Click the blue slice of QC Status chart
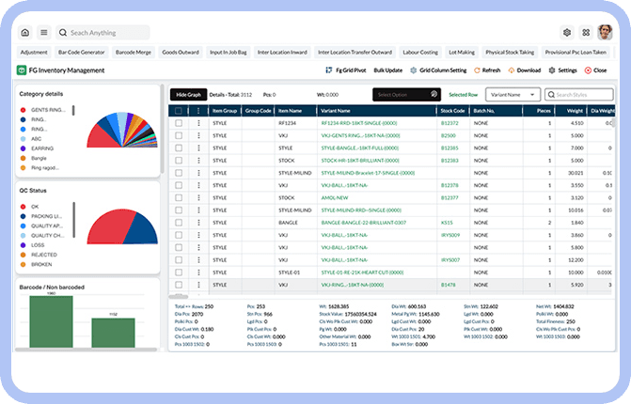The width and height of the screenshot is (631, 404). pos(142,230)
